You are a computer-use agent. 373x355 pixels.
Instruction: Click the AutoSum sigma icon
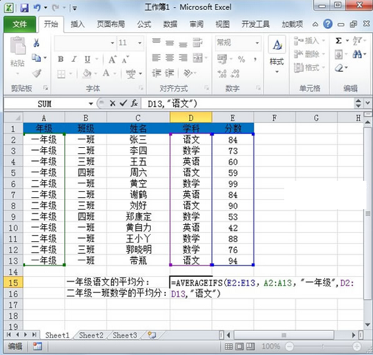[338, 41]
